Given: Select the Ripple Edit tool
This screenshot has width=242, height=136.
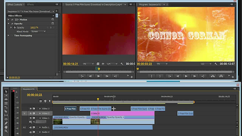Looking at the screenshot, I should pyautogui.click(x=6, y=99).
